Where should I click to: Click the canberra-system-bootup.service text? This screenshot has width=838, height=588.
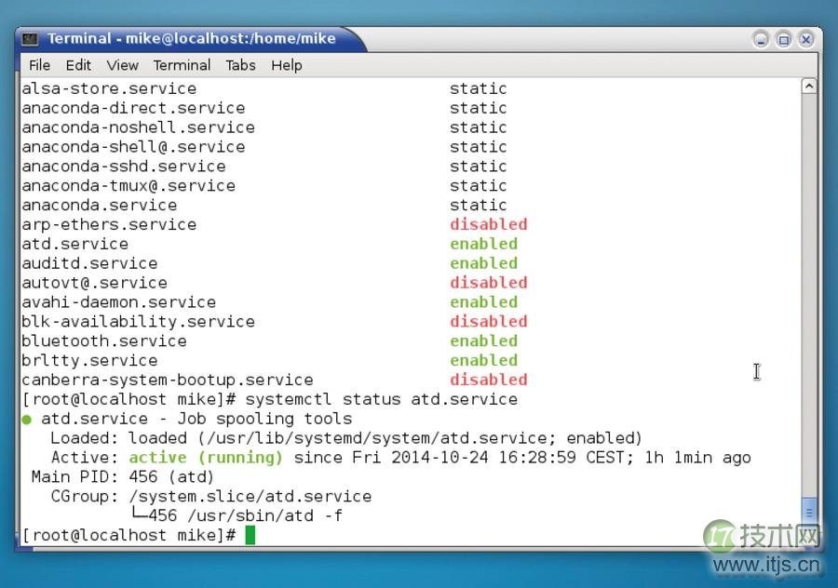168,380
